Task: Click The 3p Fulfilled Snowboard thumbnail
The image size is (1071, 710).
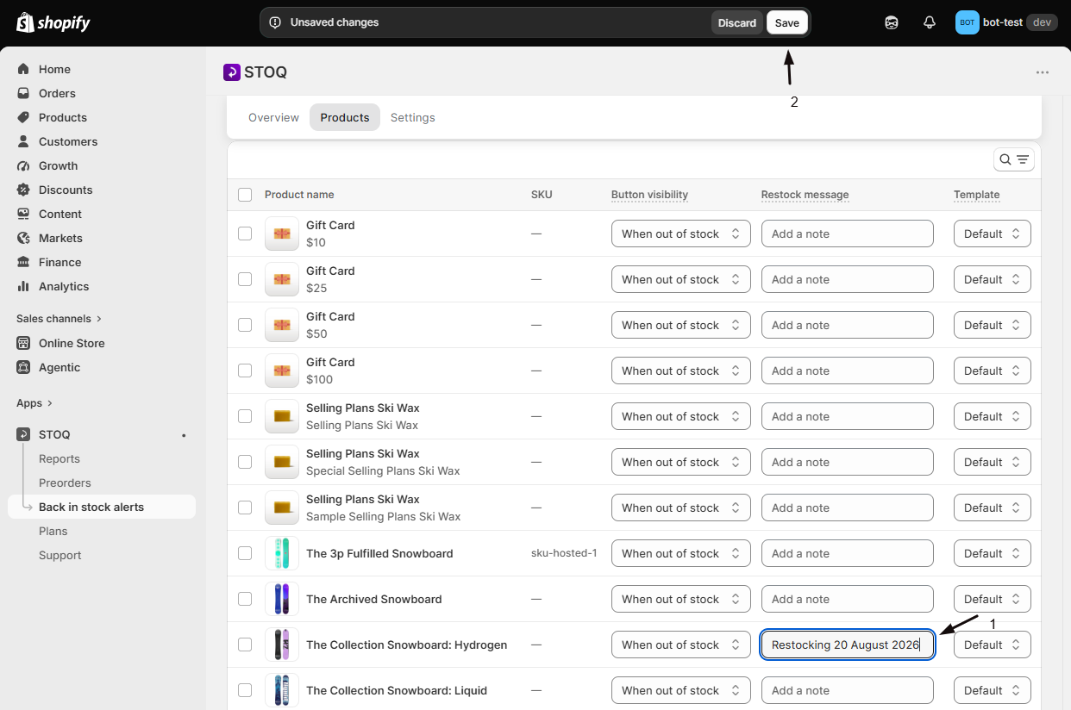Action: coord(282,553)
